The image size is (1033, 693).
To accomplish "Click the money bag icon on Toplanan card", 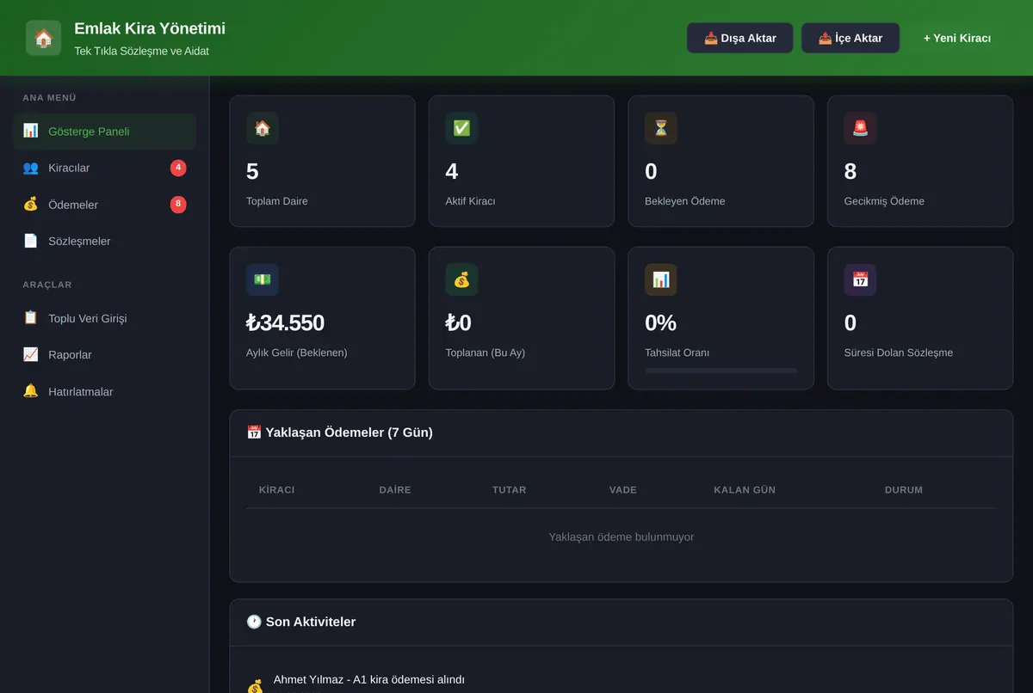I will click(461, 279).
